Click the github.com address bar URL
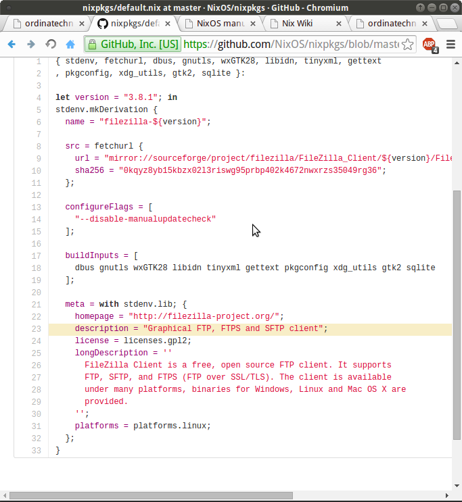Image resolution: width=462 pixels, height=502 pixels. pyautogui.click(x=291, y=44)
